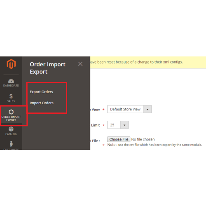This screenshot has height=206, width=206.
Task: Select the Order Import Export hexagon icon
Action: click(11, 112)
